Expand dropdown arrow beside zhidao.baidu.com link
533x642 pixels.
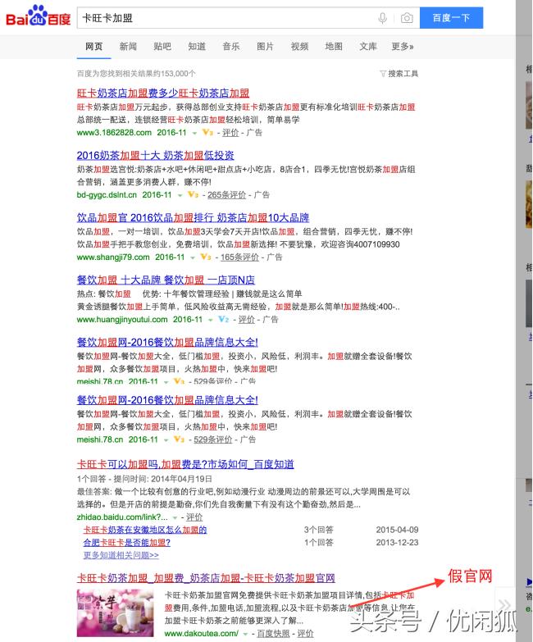(175, 517)
